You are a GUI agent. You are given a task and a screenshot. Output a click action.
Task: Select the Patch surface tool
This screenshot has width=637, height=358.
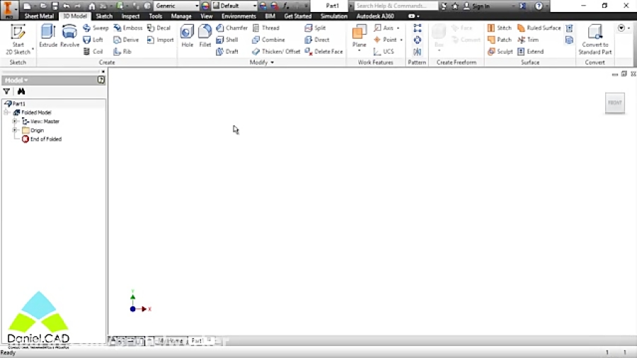coord(499,40)
